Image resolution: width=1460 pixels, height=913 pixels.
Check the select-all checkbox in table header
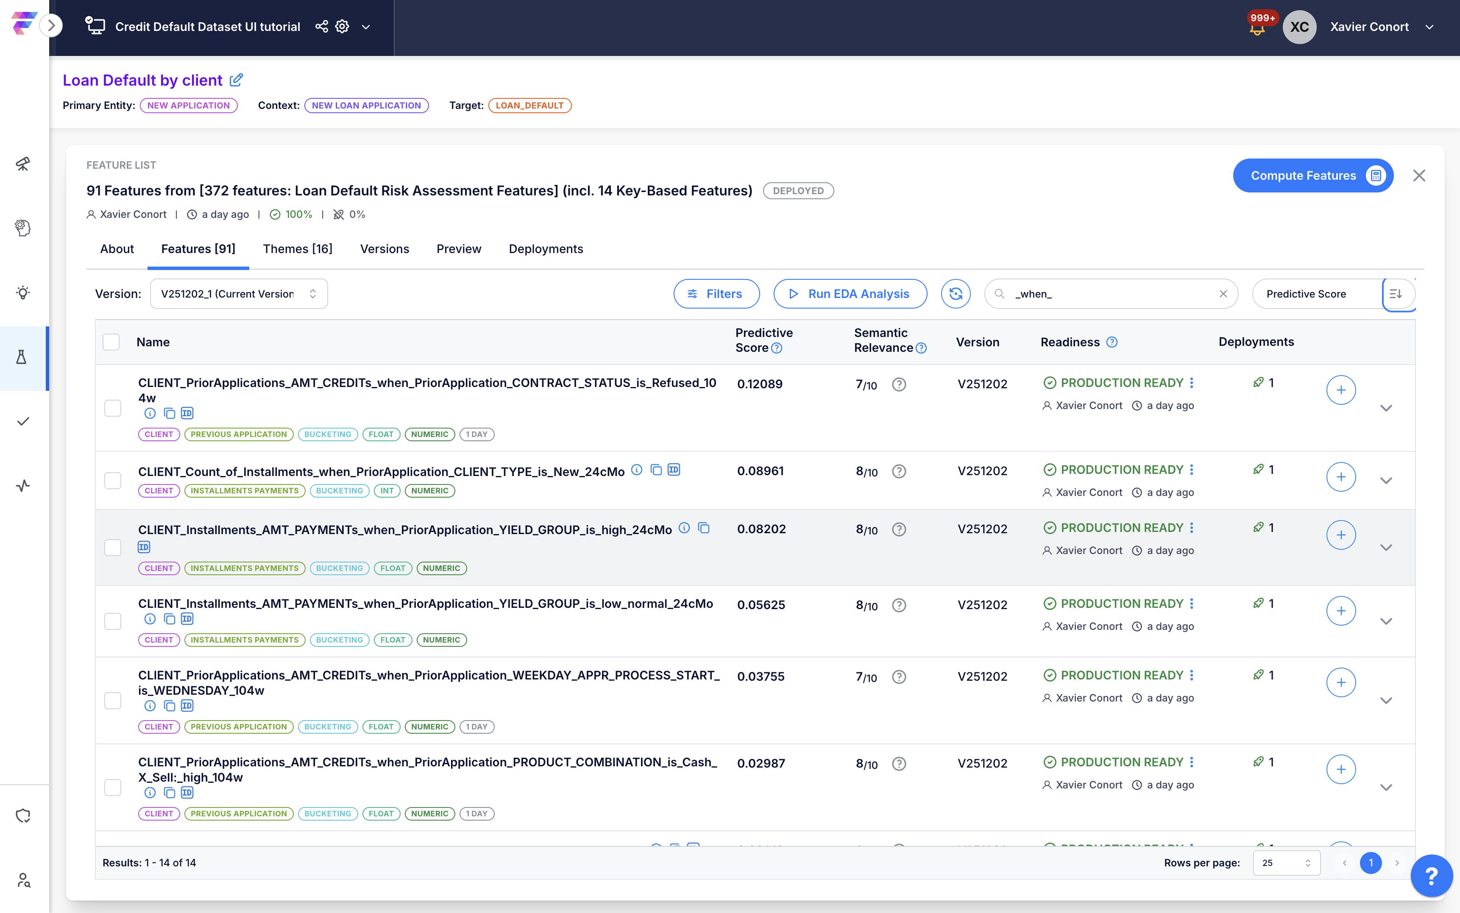point(111,342)
